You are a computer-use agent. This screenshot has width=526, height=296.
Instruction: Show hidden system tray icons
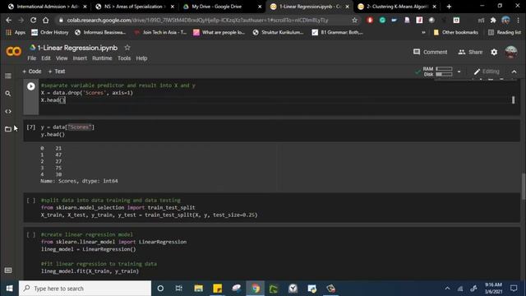447,289
